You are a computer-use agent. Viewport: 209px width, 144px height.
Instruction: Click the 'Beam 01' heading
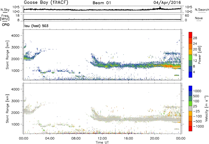(102, 3)
